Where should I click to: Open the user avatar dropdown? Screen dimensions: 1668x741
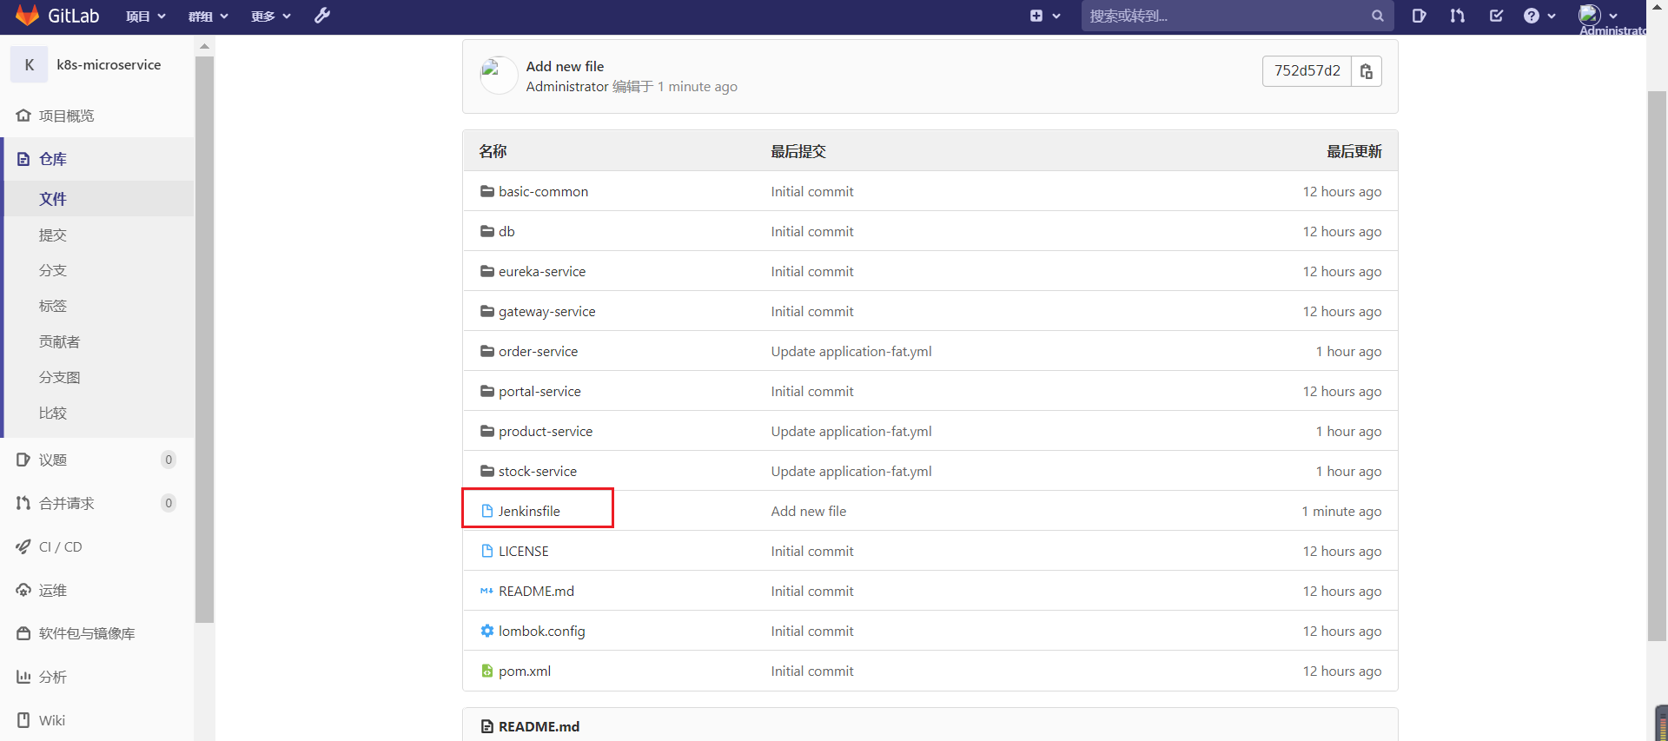coord(1598,16)
